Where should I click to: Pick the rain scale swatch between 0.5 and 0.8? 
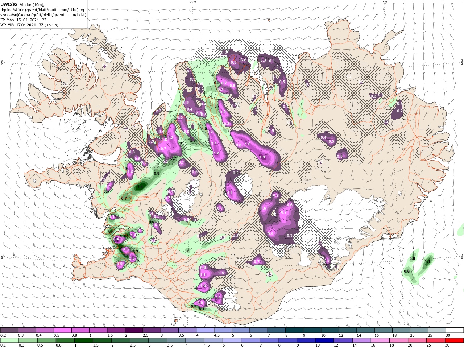[x=46, y=340]
